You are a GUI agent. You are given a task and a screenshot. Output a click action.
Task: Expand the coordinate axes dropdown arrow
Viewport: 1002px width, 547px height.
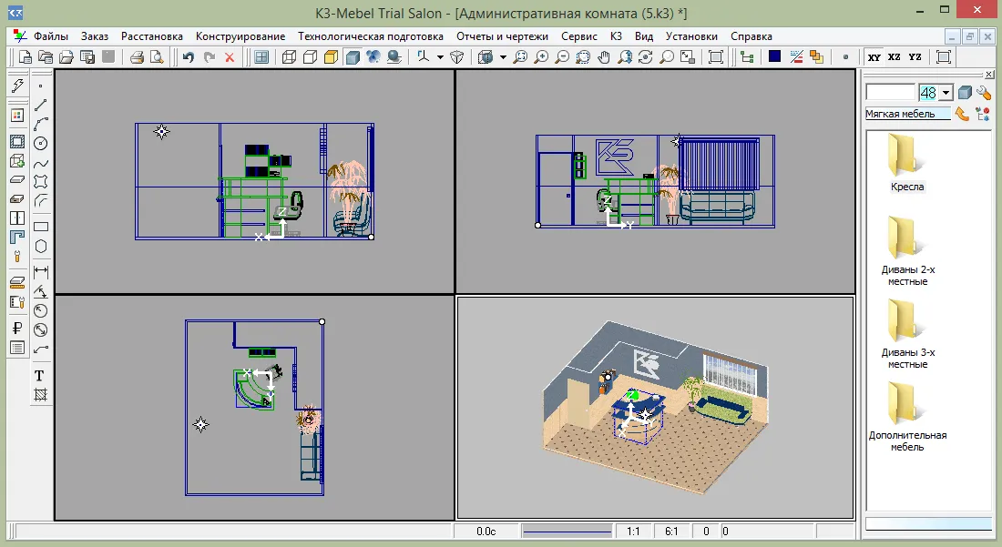[440, 57]
